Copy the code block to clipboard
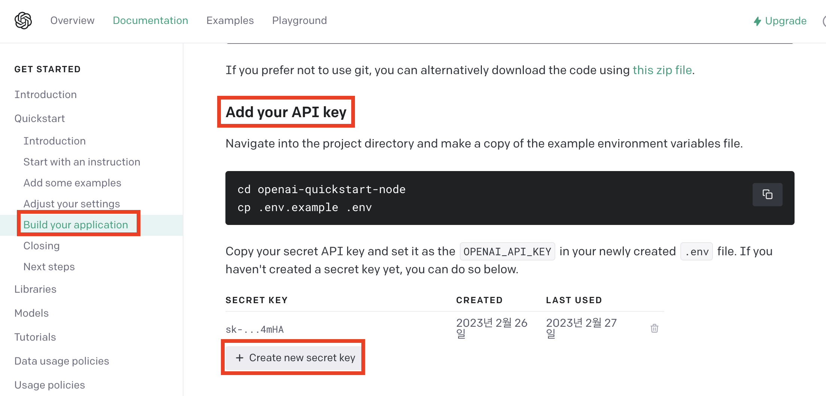Viewport: 826px width, 396px height. tap(767, 195)
